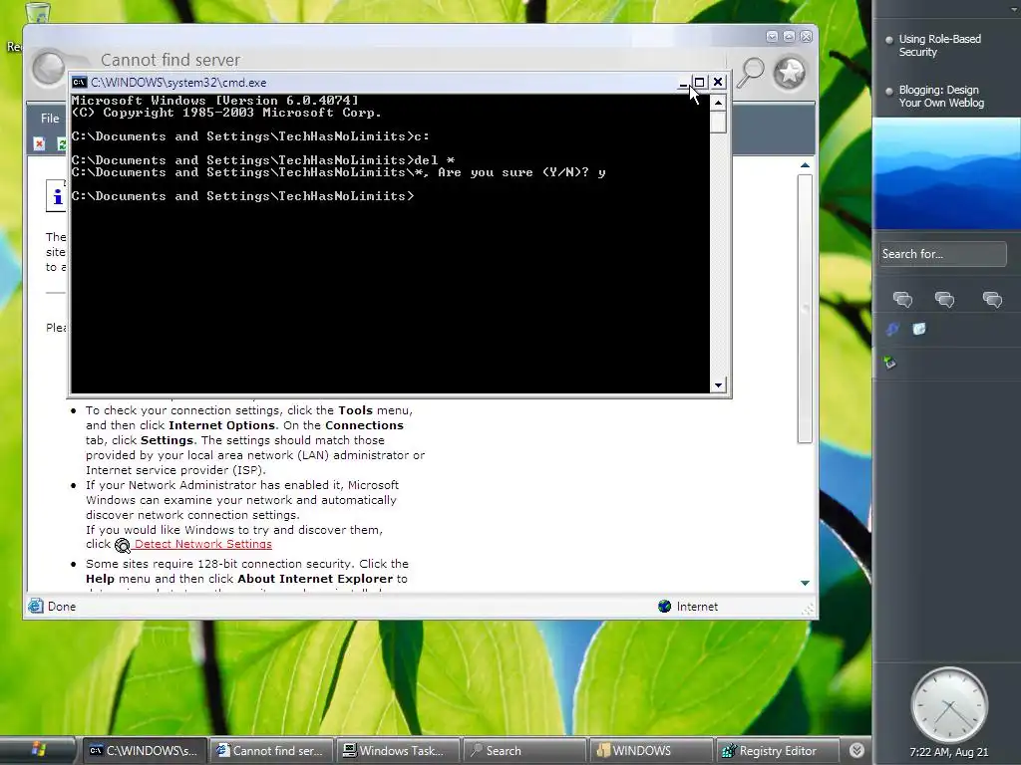The height and width of the screenshot is (765, 1021).
Task: Click the Internet zone status text
Action: click(697, 607)
